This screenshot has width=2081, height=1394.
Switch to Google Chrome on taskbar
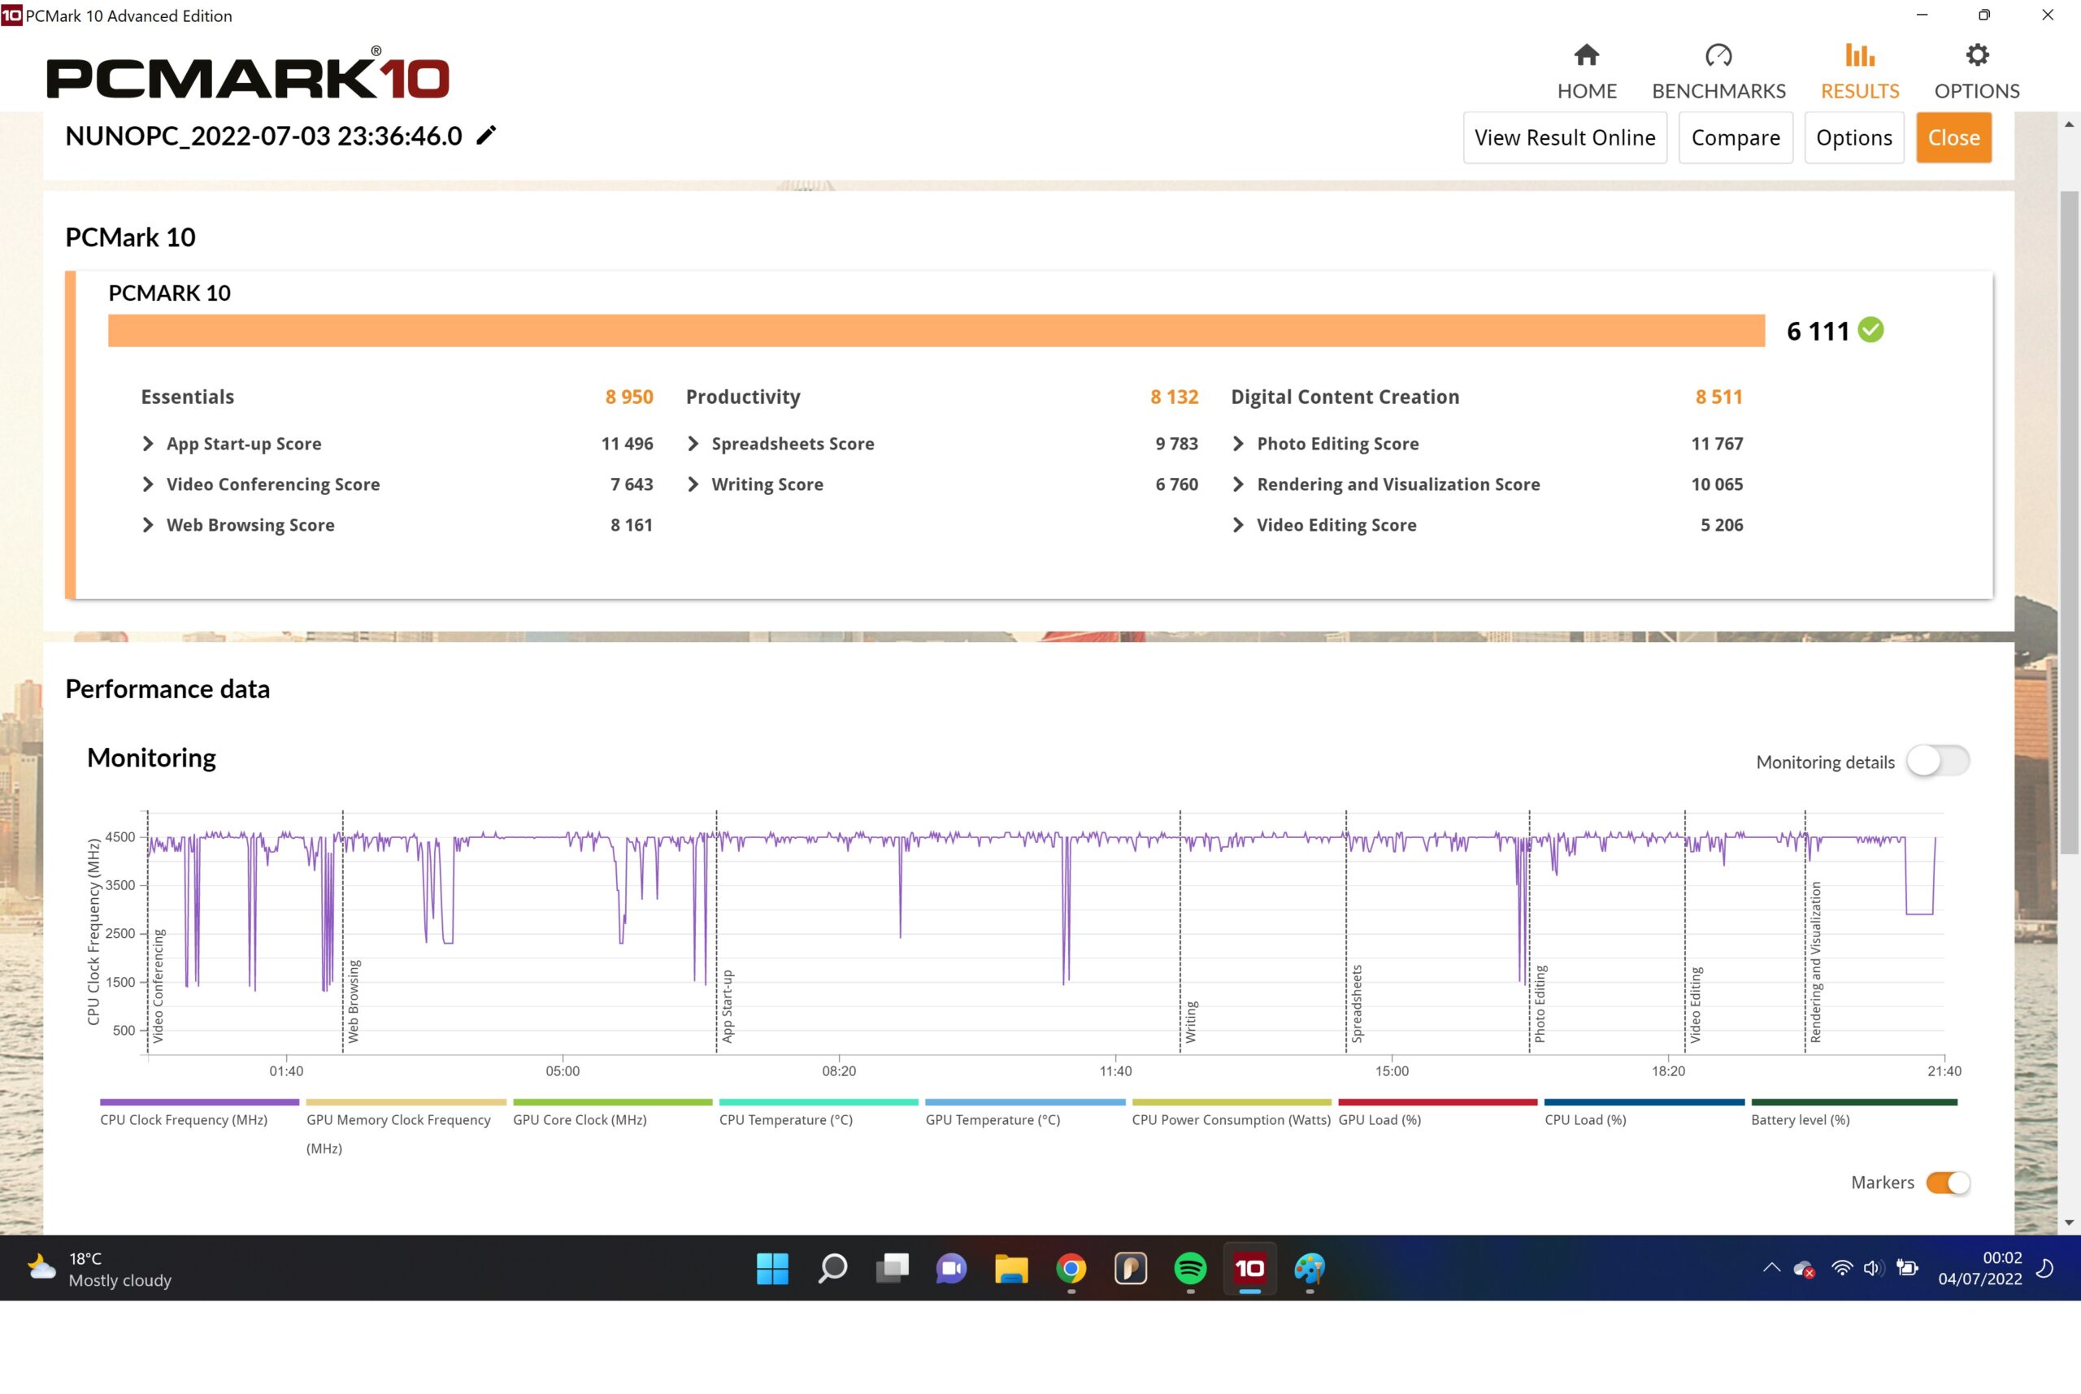point(1071,1268)
